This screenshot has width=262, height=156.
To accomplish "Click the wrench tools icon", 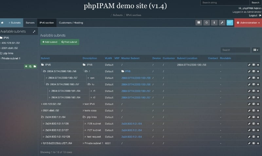I will (222, 23).
